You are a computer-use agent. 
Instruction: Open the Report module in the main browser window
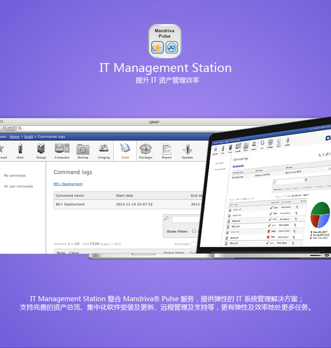pyautogui.click(x=167, y=151)
